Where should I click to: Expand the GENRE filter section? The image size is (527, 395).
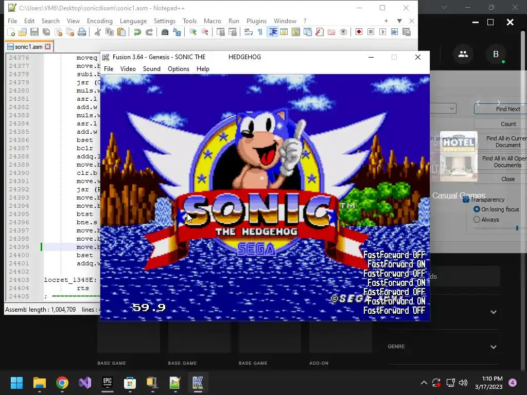[494, 347]
